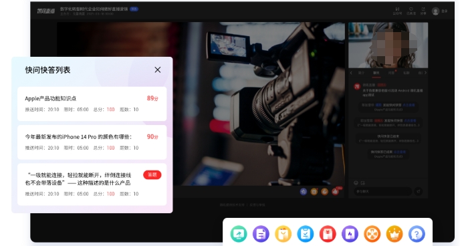468x246 pixels.
Task: Click the chat message input field
Action: (x=383, y=191)
